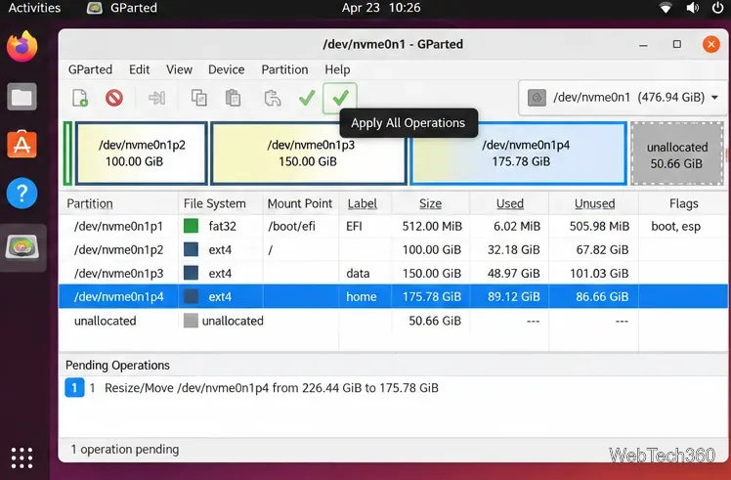Click Activities in the top bar
Screen dimensions: 731x480
34,8
